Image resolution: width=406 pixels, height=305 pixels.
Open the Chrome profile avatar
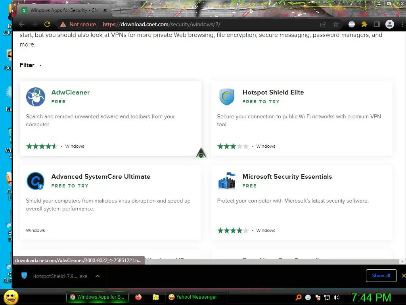[389, 24]
